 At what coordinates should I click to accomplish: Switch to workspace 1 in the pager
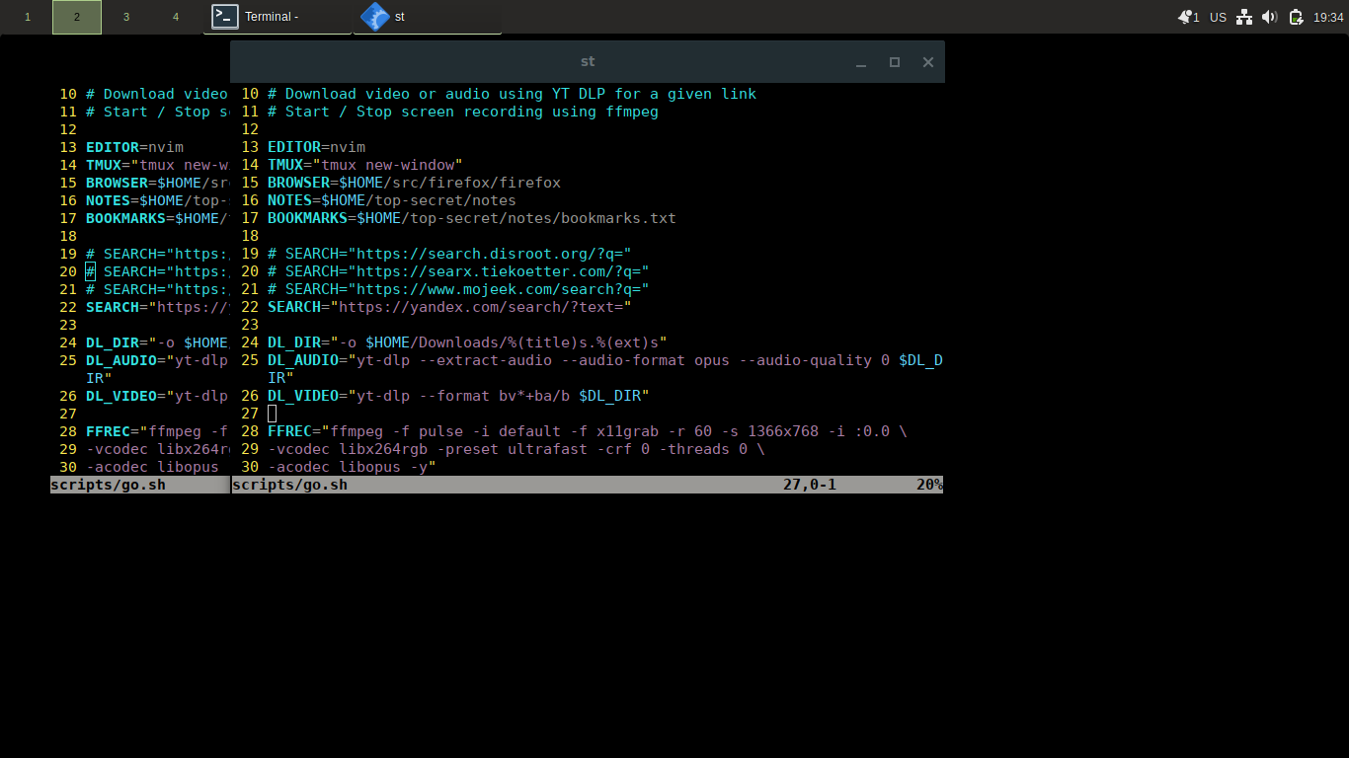[28, 17]
